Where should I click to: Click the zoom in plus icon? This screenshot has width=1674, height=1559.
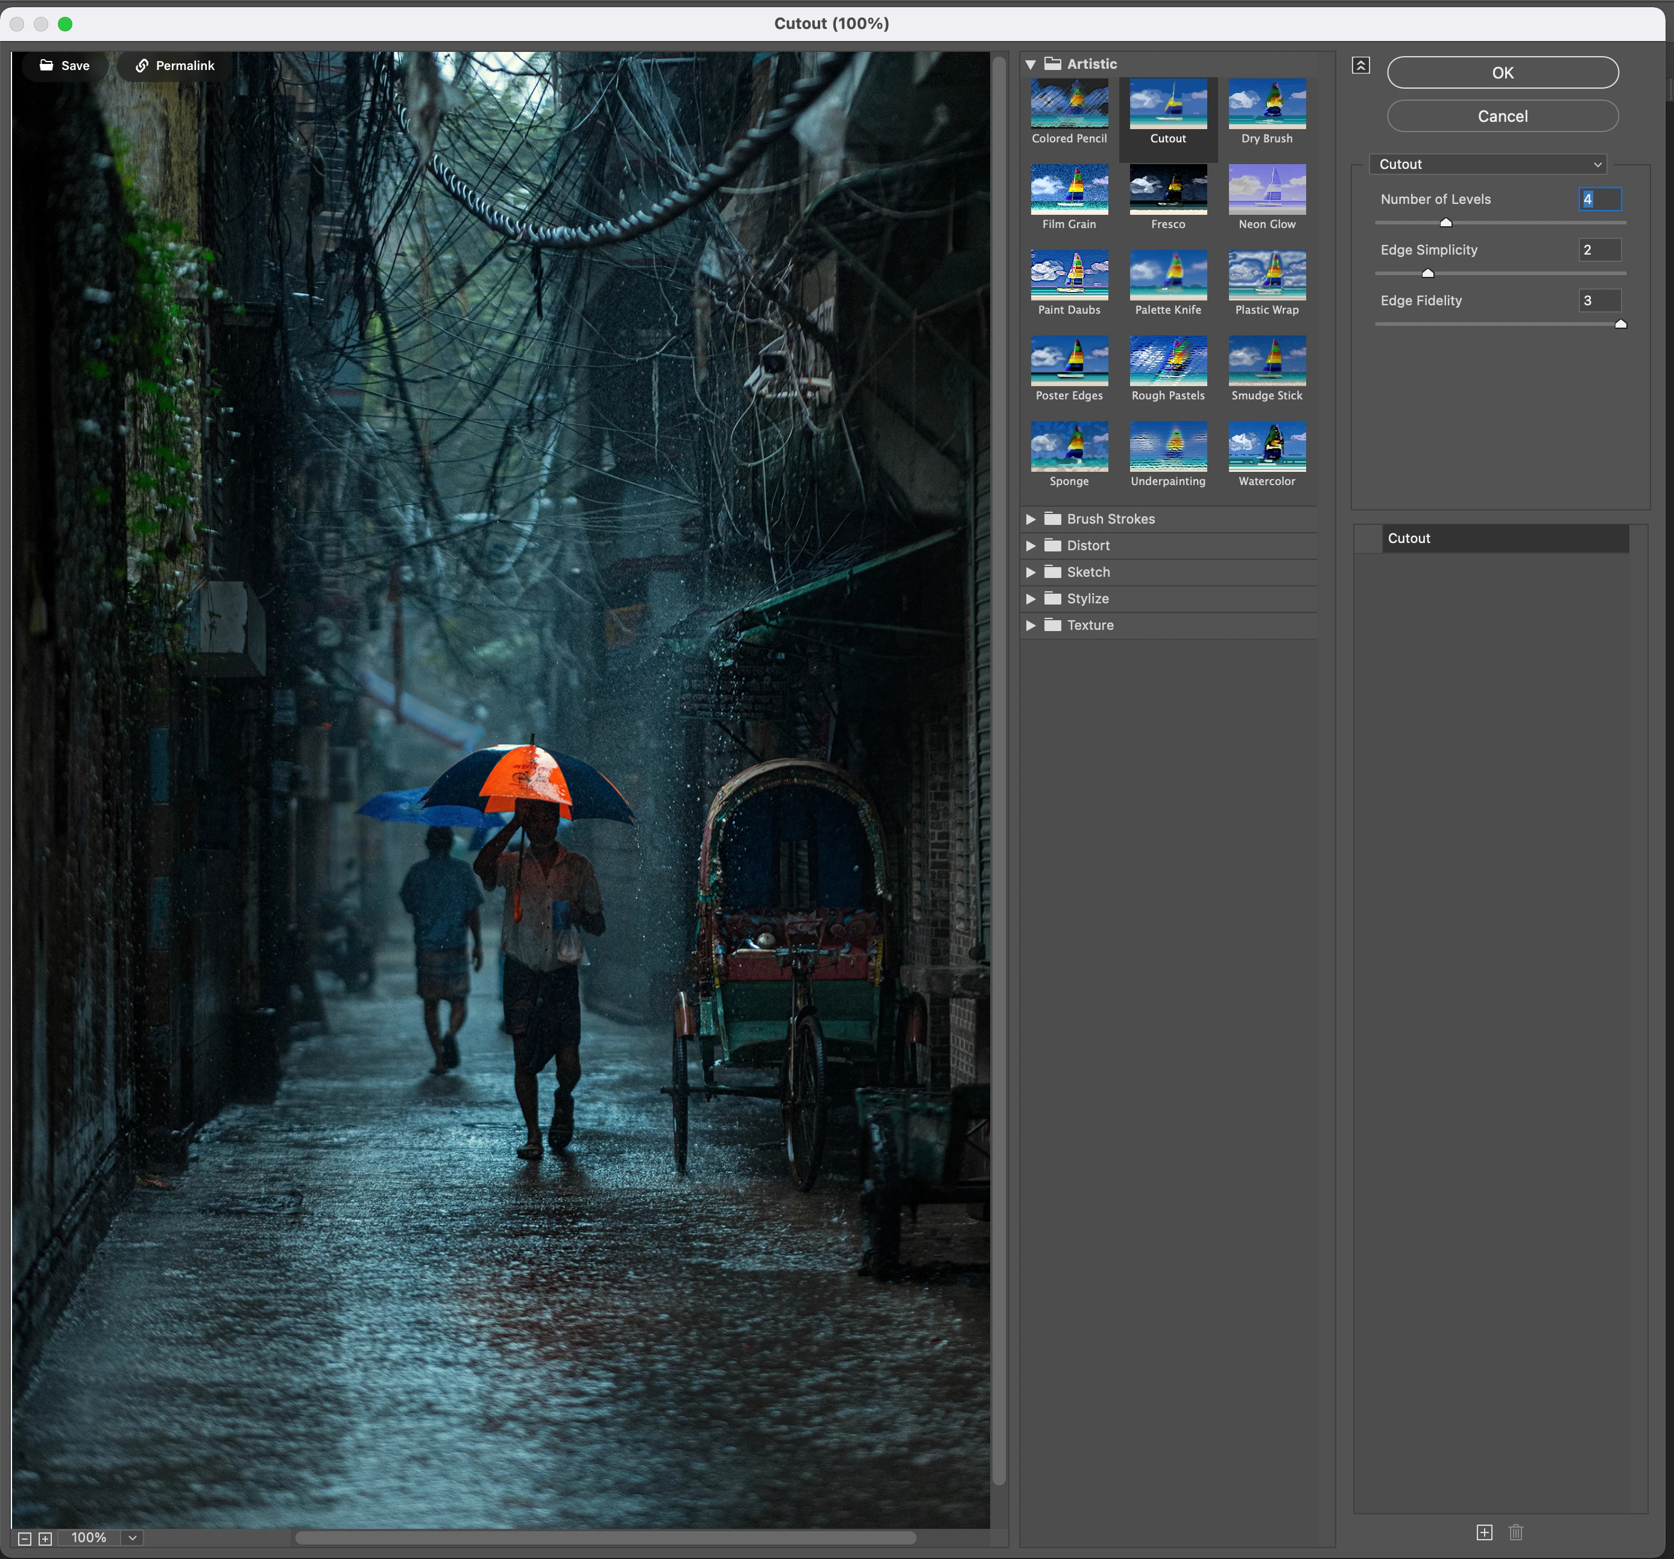(45, 1538)
